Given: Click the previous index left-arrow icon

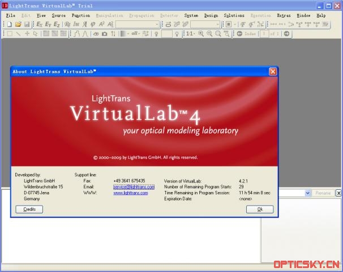Looking at the screenshot, I should [x=239, y=33].
